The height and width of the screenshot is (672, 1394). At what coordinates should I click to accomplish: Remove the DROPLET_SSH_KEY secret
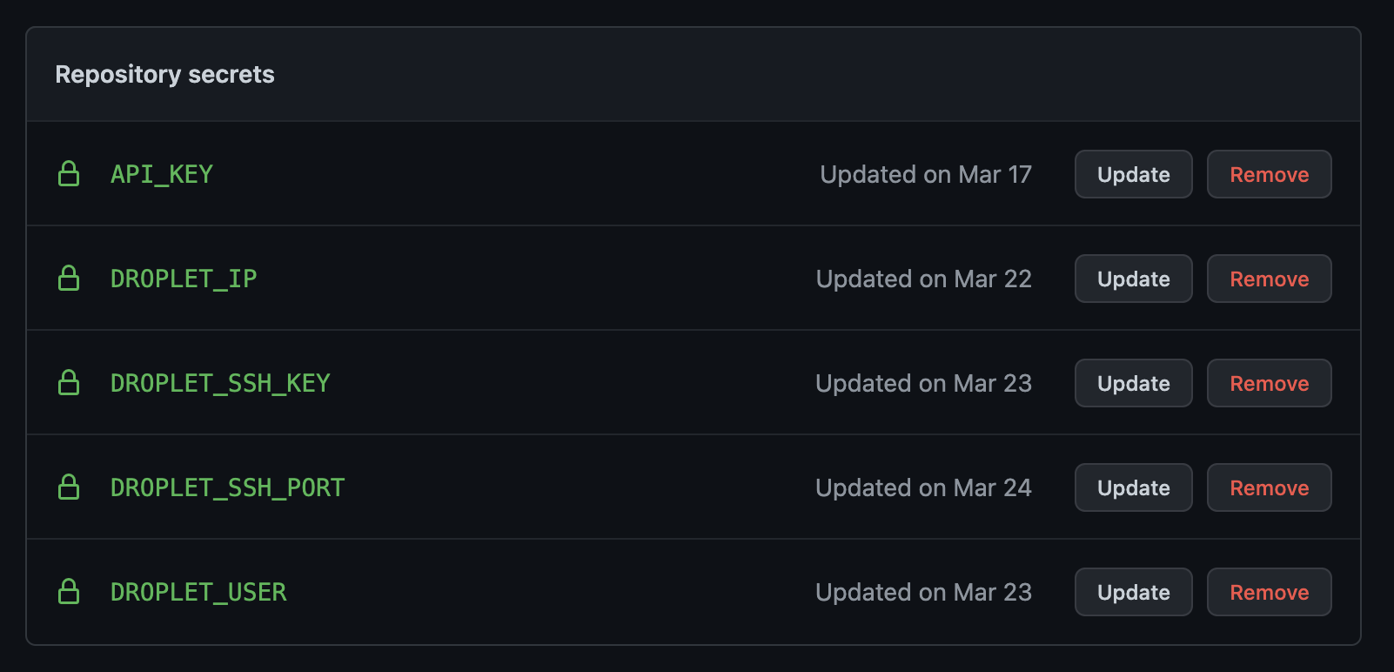[x=1269, y=383]
